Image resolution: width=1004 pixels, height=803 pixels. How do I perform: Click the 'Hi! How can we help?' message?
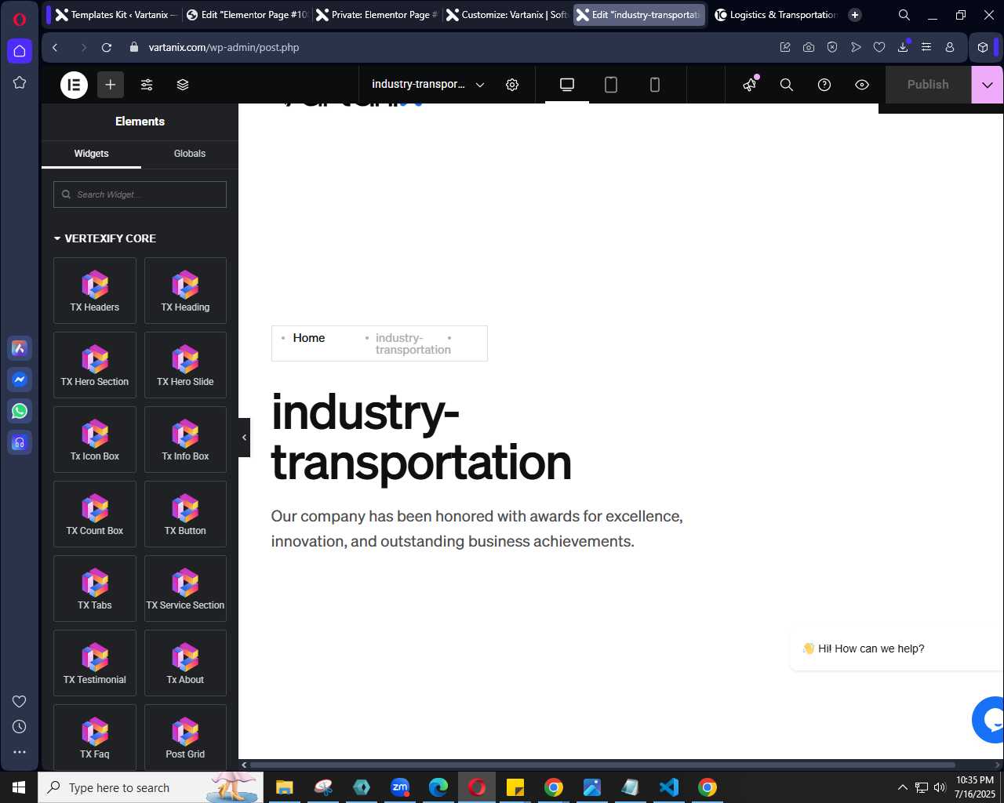point(871,649)
